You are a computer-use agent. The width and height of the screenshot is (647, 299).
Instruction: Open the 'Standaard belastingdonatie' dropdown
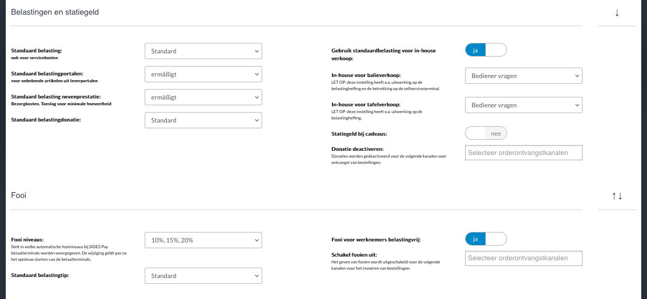203,120
